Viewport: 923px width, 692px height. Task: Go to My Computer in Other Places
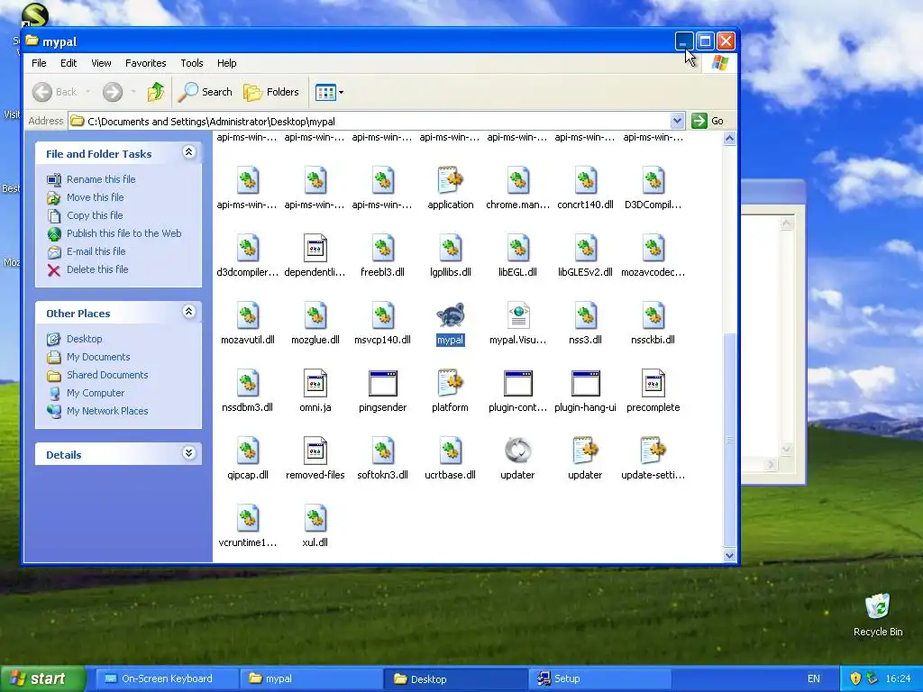[96, 393]
